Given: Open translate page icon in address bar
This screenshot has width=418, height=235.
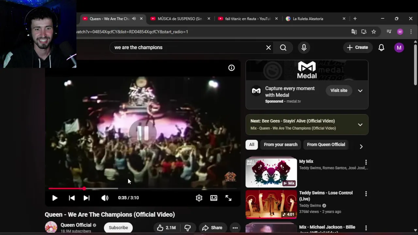Looking at the screenshot, I should point(354,32).
